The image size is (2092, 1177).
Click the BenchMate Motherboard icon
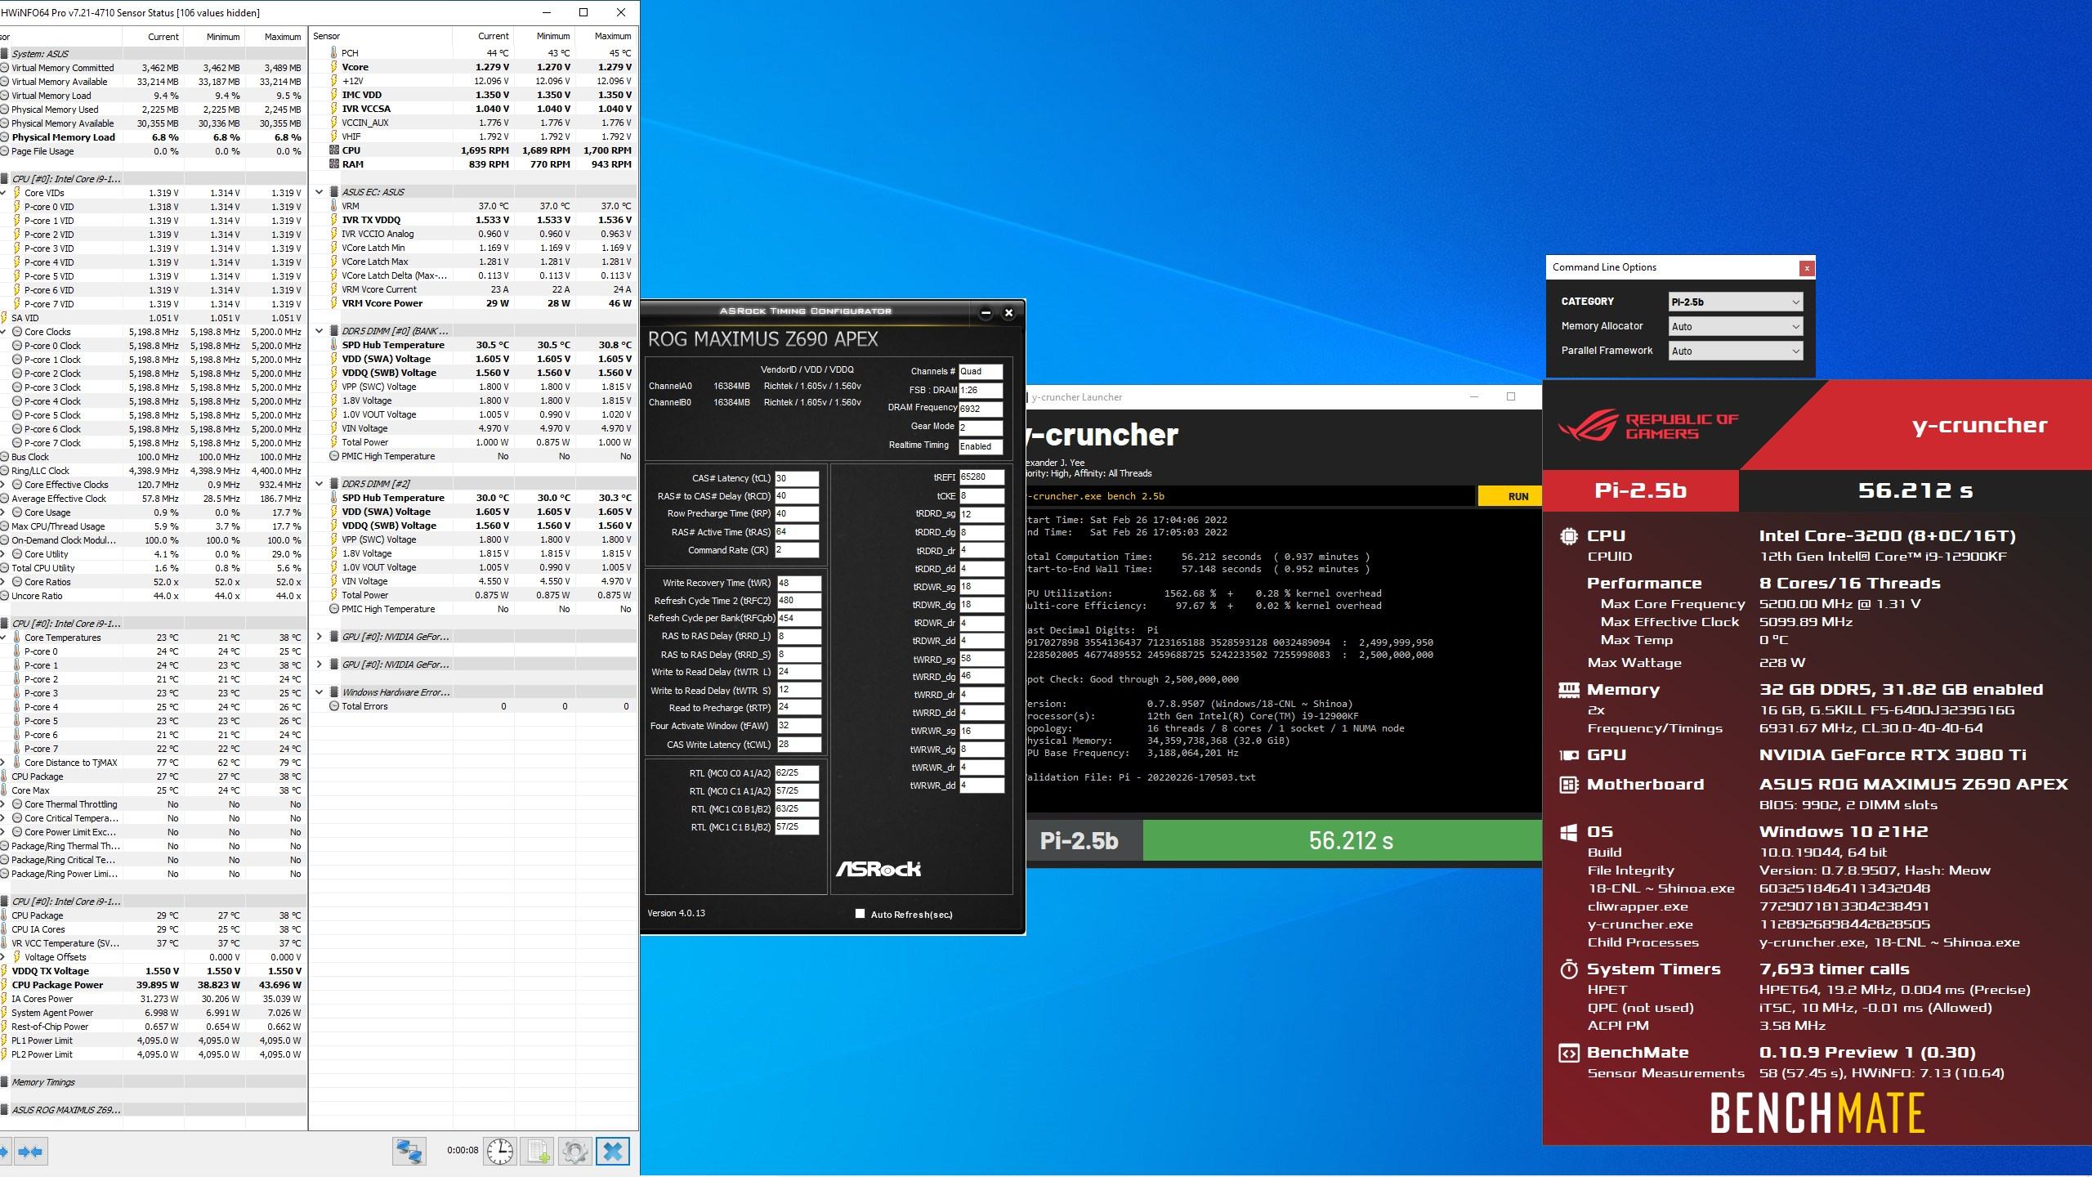(x=1568, y=785)
